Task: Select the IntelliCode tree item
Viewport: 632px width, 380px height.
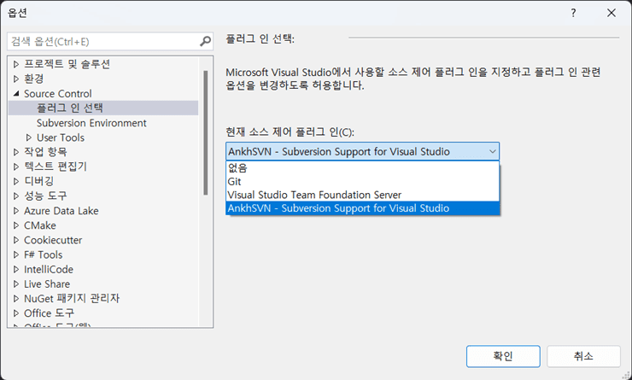Action: pyautogui.click(x=49, y=269)
